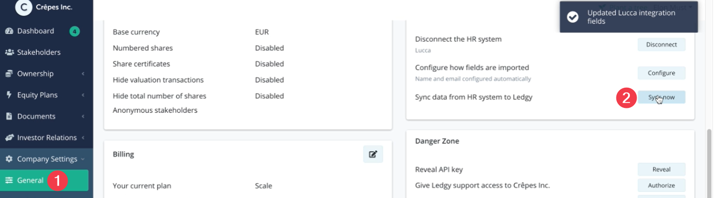Click the Documents file icon

pyautogui.click(x=9, y=116)
